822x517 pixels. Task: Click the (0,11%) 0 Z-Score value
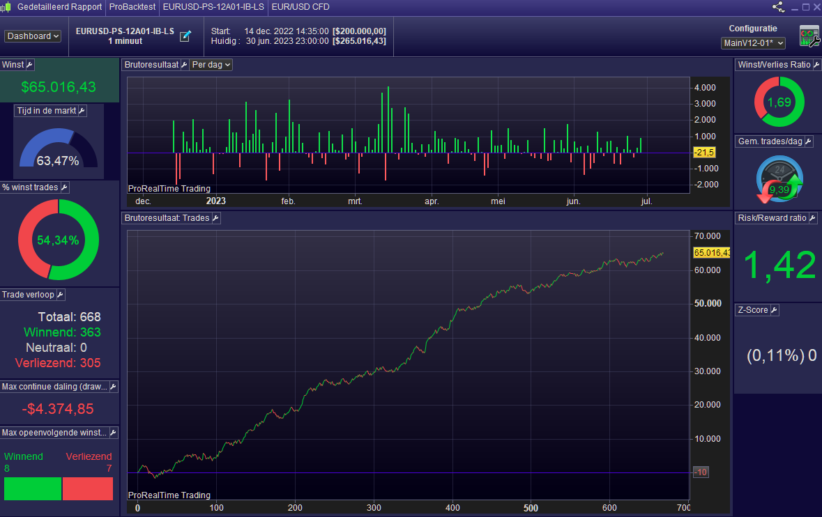[x=781, y=355]
